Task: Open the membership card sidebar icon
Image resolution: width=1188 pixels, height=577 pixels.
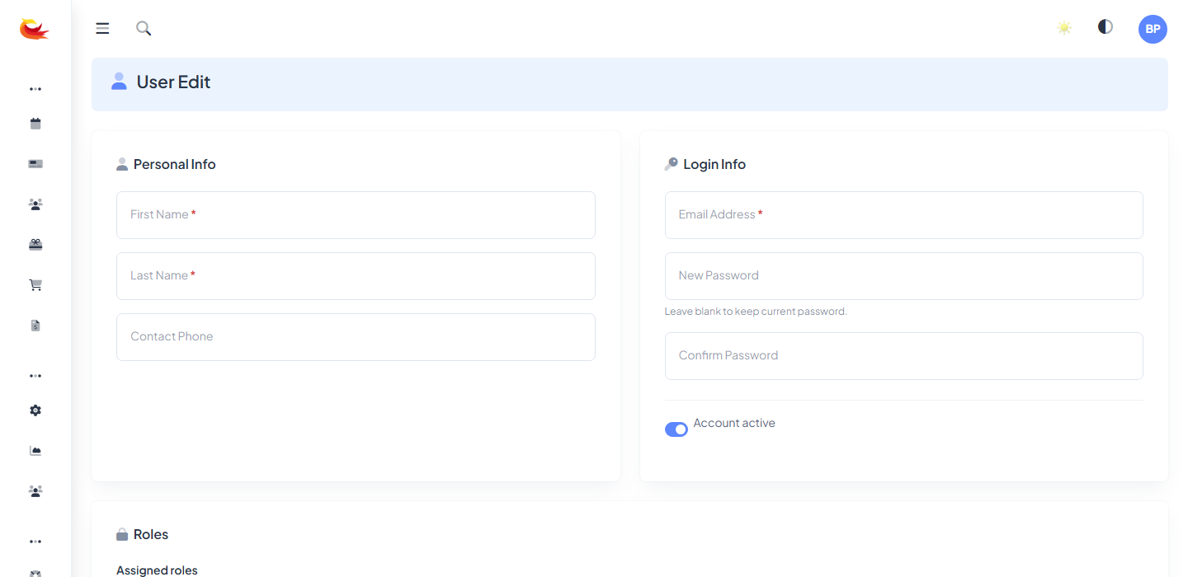Action: click(x=35, y=164)
